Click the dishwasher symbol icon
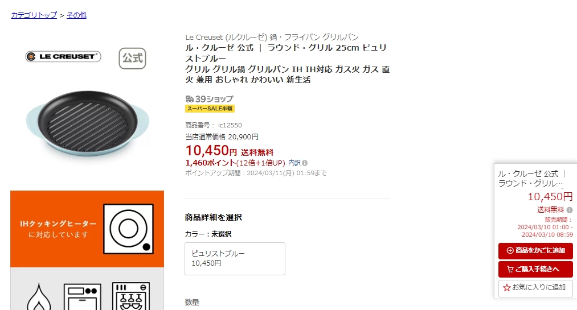 coord(131,296)
